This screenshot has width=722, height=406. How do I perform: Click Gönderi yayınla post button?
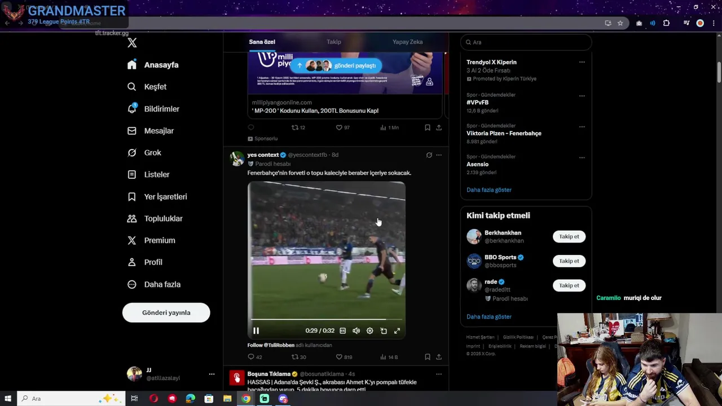(166, 312)
